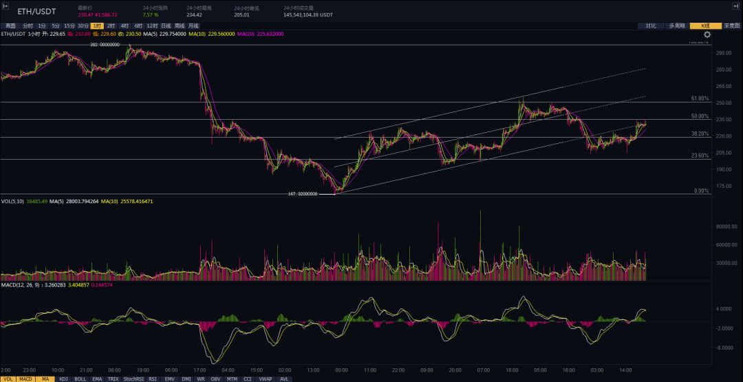Turn on the RSI indicator
743x382 pixels.
(153, 379)
